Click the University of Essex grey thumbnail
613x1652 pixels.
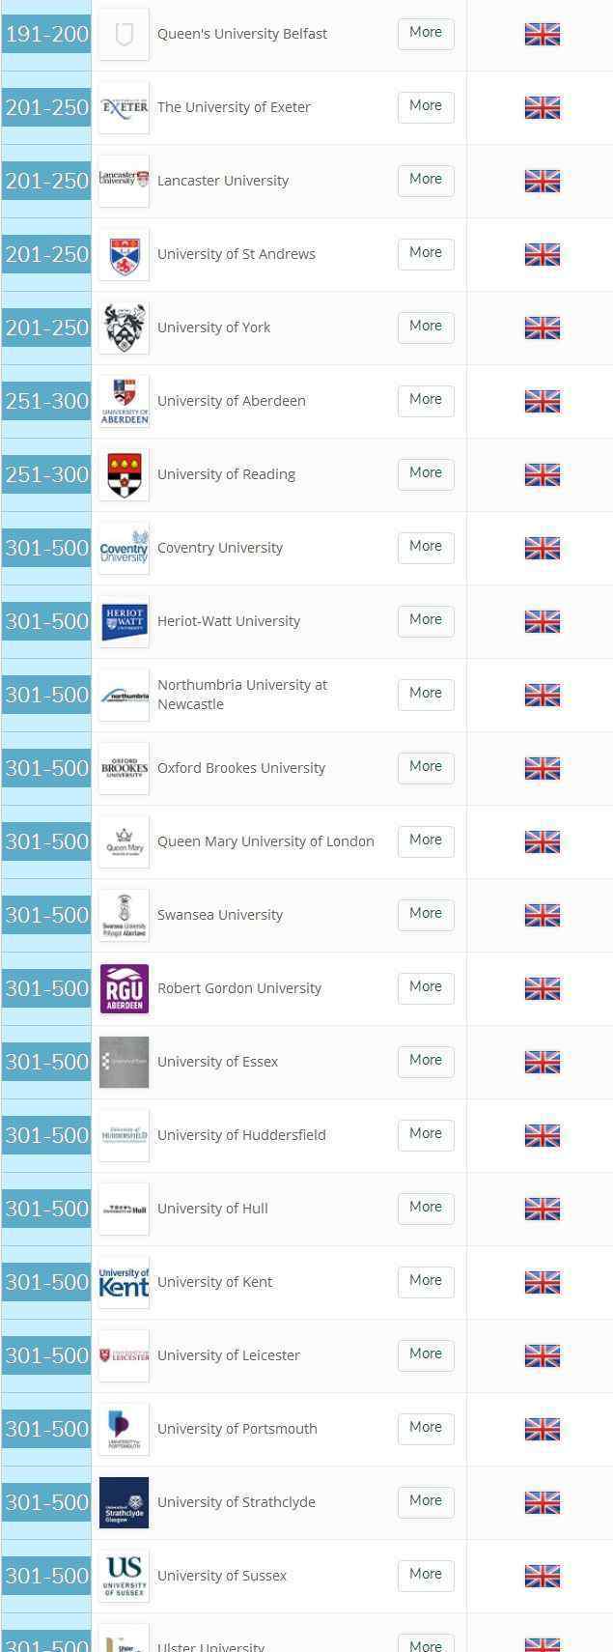(x=125, y=1062)
